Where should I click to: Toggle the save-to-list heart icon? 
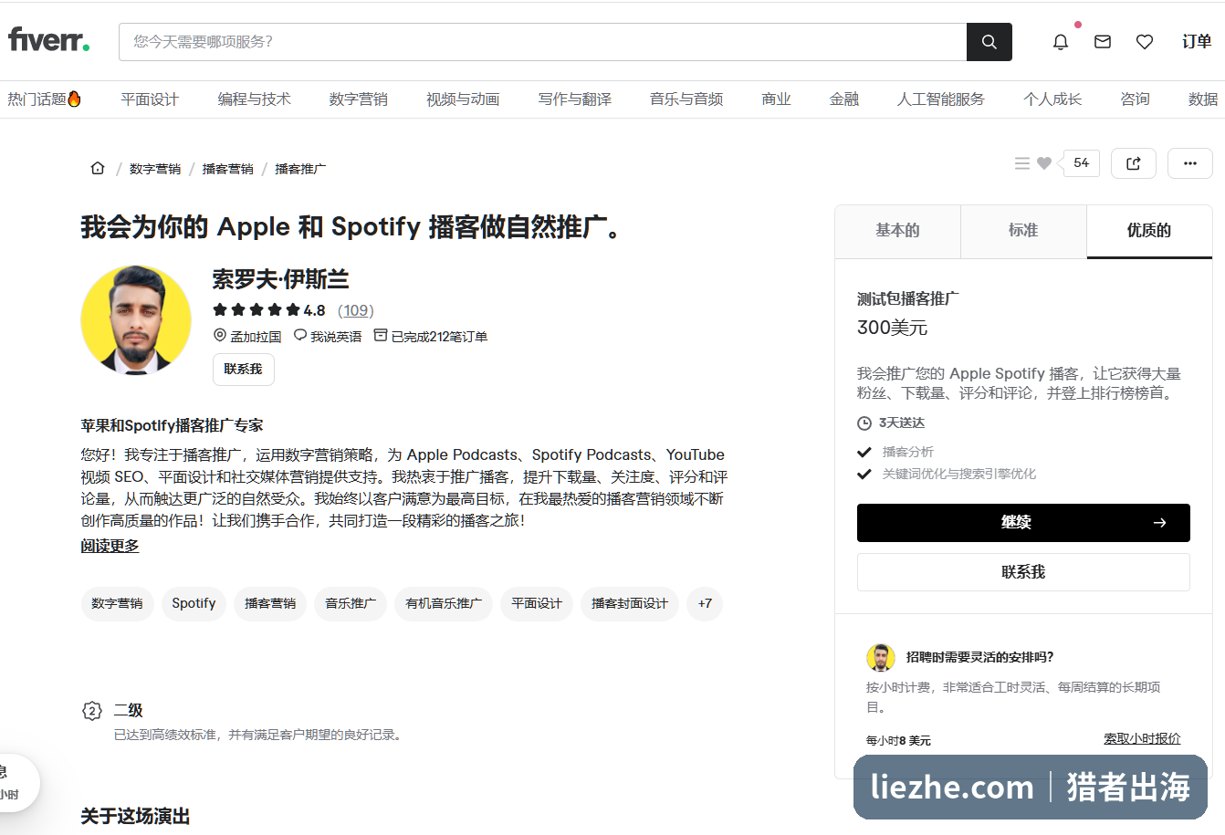coord(1044,163)
